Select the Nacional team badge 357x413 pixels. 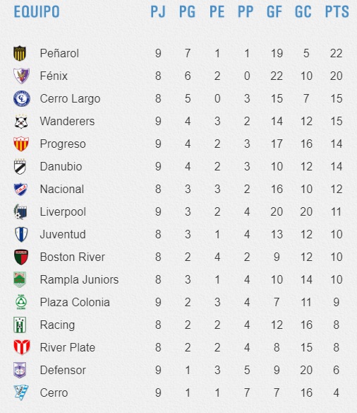[20, 190]
